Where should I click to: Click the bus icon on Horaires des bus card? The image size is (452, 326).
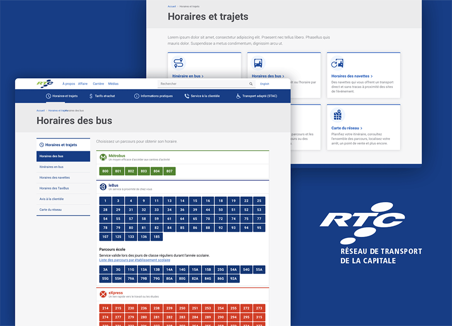pyautogui.click(x=258, y=63)
